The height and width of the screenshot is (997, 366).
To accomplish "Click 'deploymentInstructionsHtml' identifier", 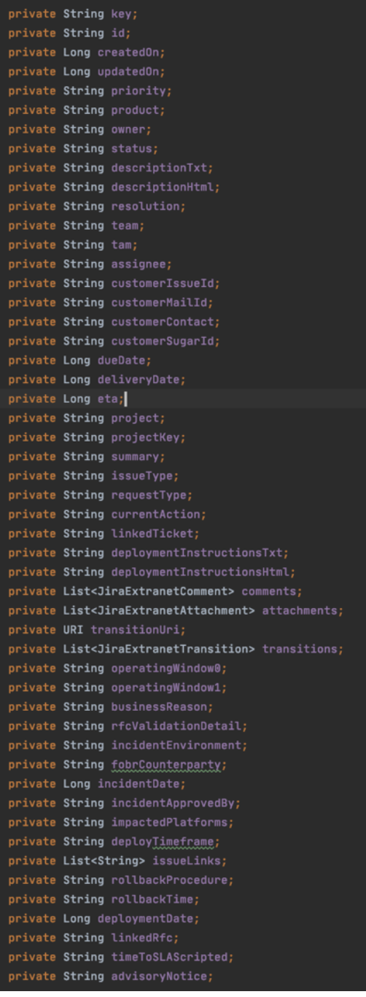I will [x=200, y=571].
